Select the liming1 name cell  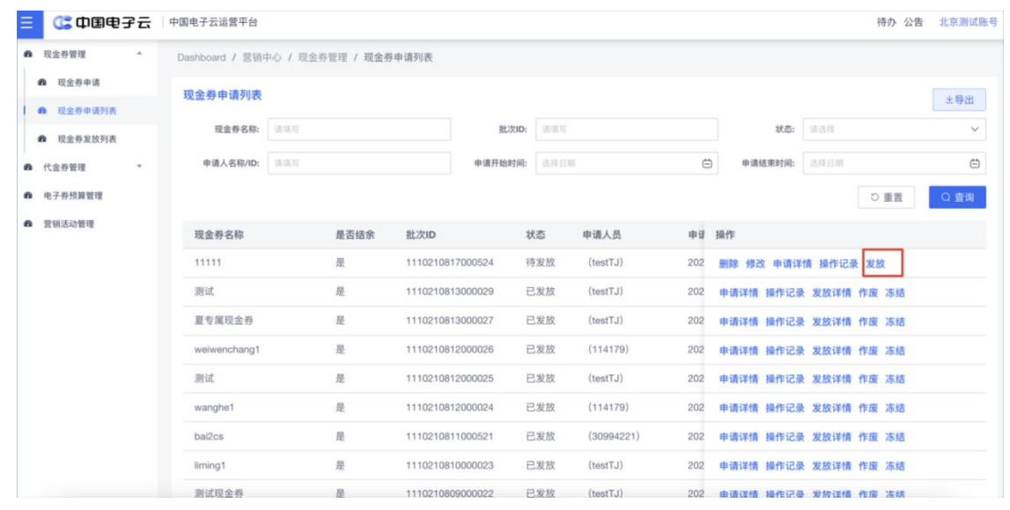click(x=210, y=466)
